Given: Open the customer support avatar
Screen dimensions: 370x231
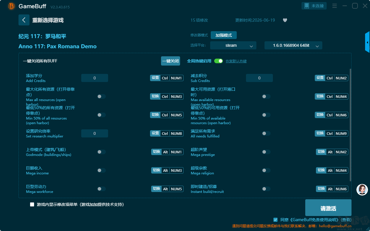Looking at the screenshot, I should click(362, 190).
